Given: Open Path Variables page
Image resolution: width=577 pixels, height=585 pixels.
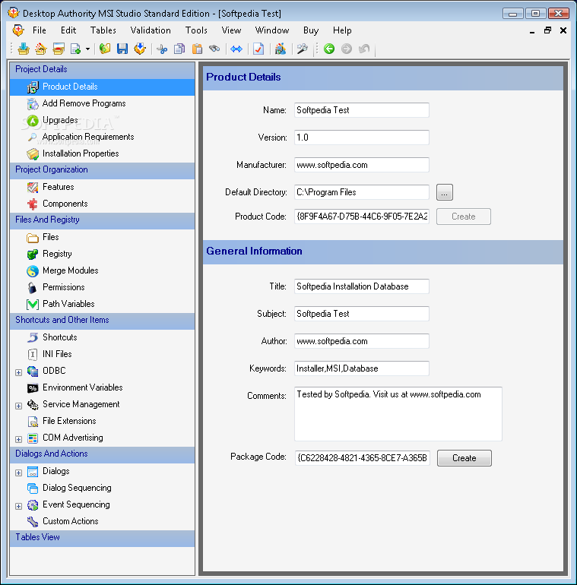Looking at the screenshot, I should [x=68, y=304].
